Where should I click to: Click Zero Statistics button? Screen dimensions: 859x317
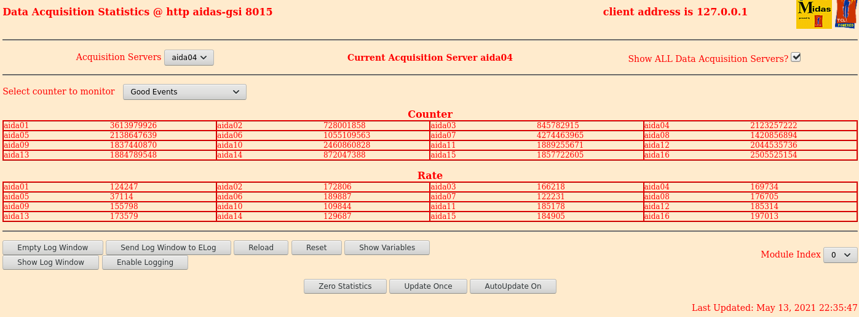(346, 286)
